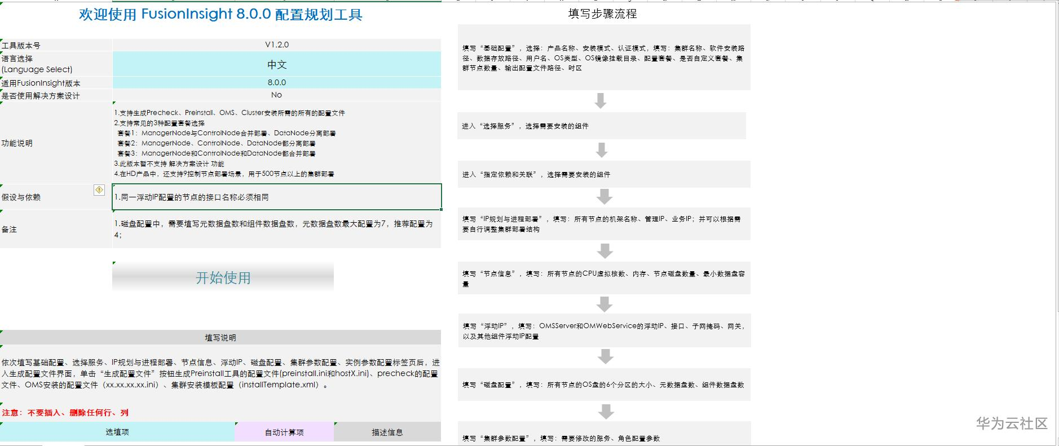Select the 填写说明 header cell
1059x446 pixels.
pos(220,337)
